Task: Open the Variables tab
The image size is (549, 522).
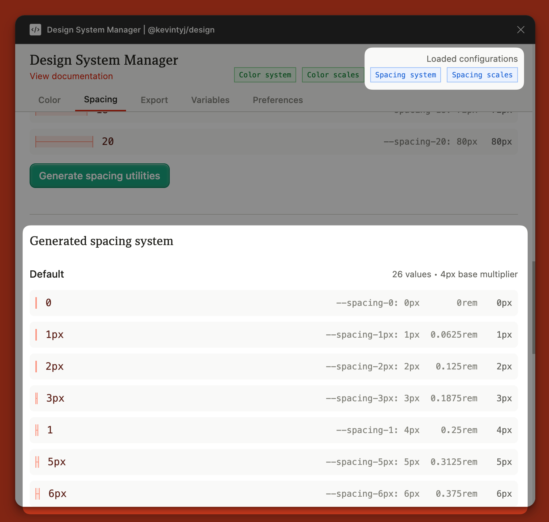Action: click(x=210, y=100)
